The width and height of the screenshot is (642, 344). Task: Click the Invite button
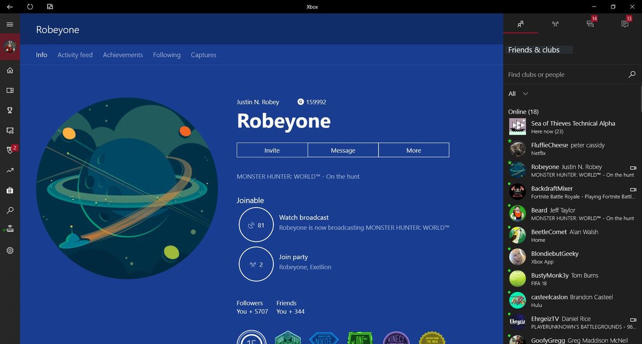pos(272,150)
